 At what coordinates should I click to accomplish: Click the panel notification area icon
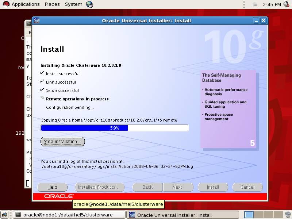pyautogui.click(x=255, y=4)
